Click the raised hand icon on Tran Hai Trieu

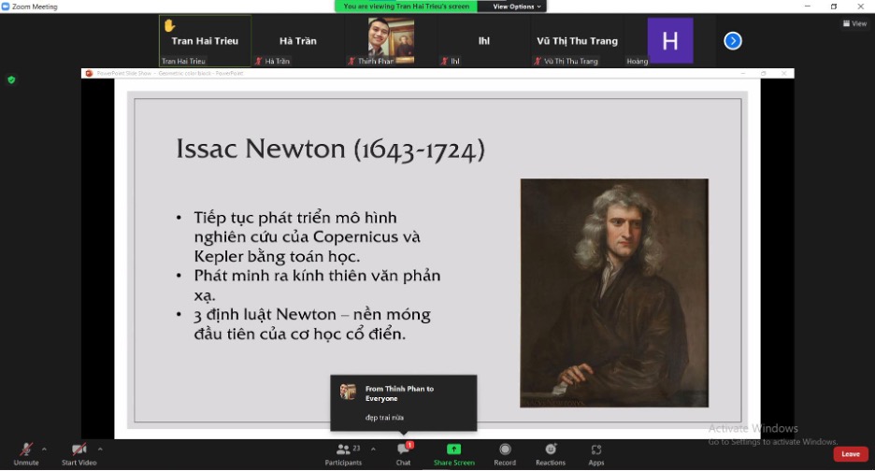(x=169, y=25)
